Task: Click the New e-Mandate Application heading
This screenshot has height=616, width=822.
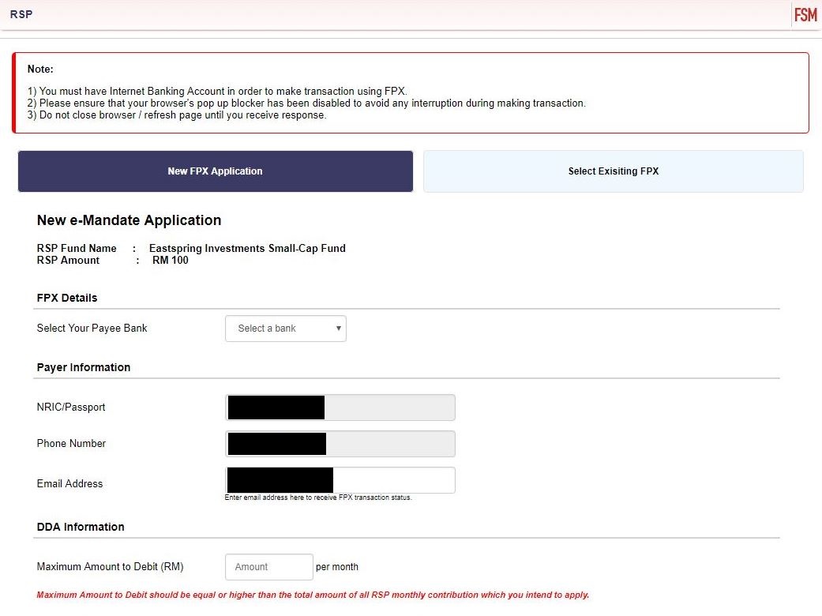Action: [129, 220]
